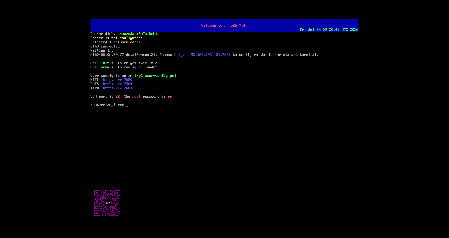
Task: Click the red 'root' username text
Action: (136, 97)
